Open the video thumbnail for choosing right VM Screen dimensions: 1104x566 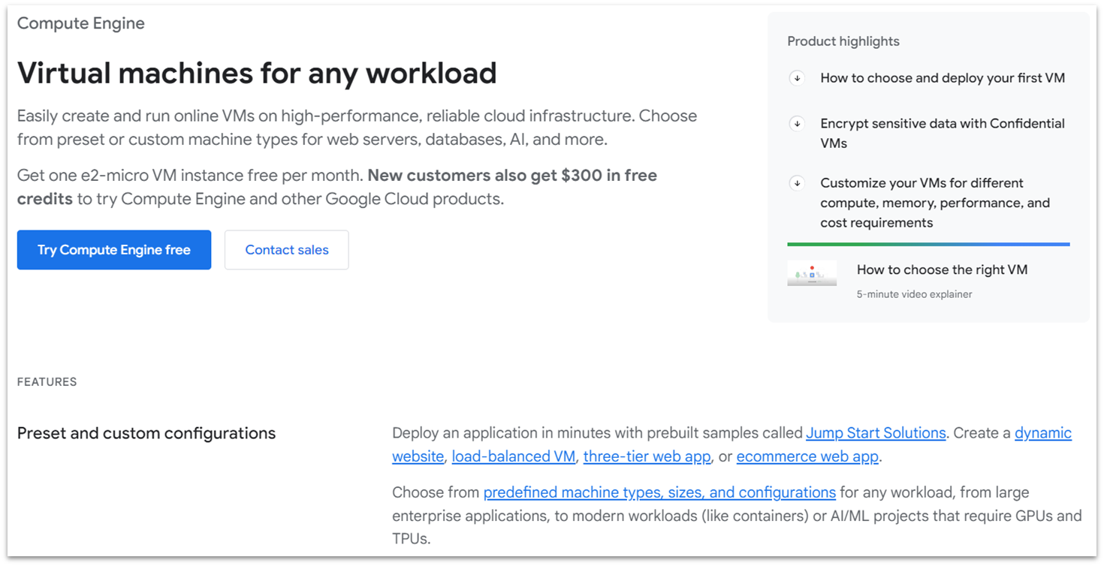pos(812,273)
